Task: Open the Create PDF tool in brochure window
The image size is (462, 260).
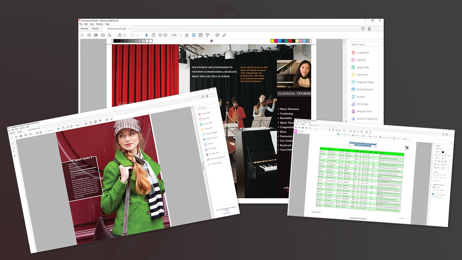Action: coord(362,53)
